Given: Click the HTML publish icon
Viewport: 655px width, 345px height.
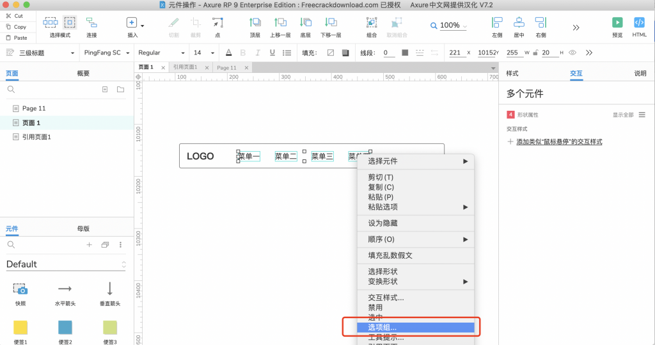Looking at the screenshot, I should coord(639,23).
